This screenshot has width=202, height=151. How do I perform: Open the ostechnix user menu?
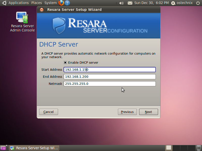[x=182, y=3]
